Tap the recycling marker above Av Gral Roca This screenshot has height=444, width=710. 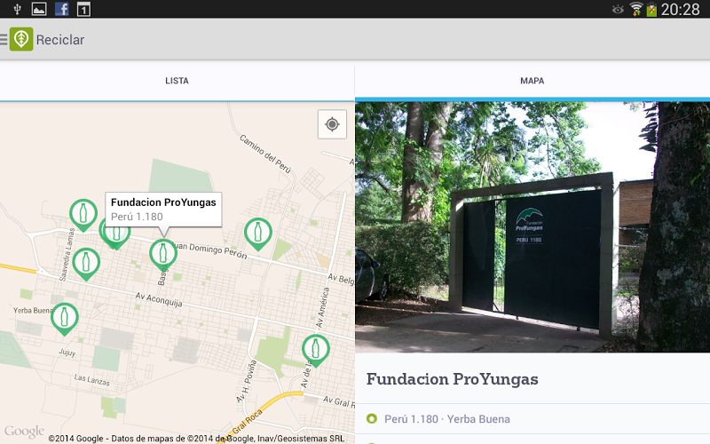(x=315, y=349)
